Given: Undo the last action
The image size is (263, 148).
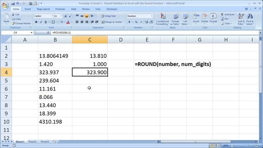Looking at the screenshot, I should 17,3.
